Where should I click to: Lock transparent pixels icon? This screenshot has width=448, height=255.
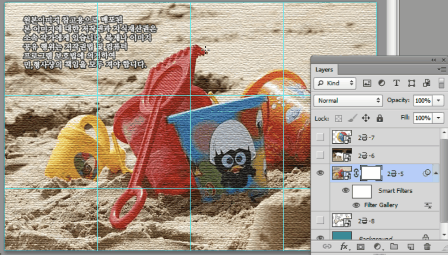pyautogui.click(x=338, y=119)
